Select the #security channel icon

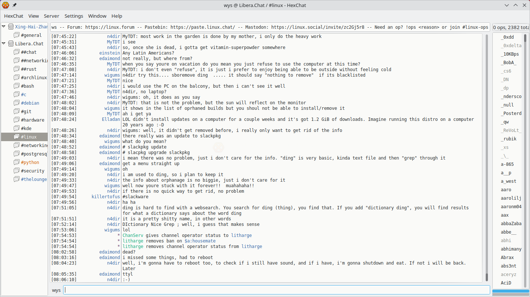[17, 171]
